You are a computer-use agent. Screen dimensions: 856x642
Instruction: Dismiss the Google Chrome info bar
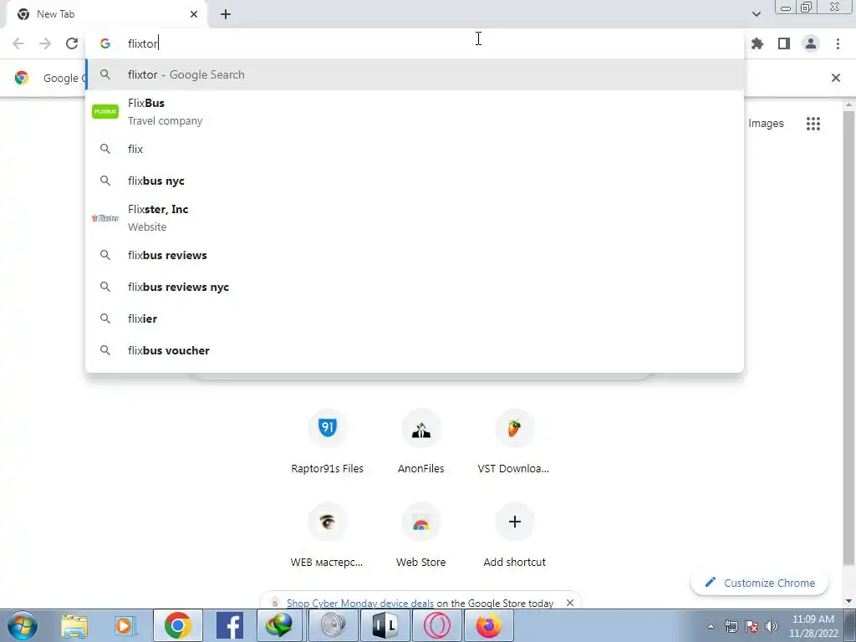pos(835,78)
